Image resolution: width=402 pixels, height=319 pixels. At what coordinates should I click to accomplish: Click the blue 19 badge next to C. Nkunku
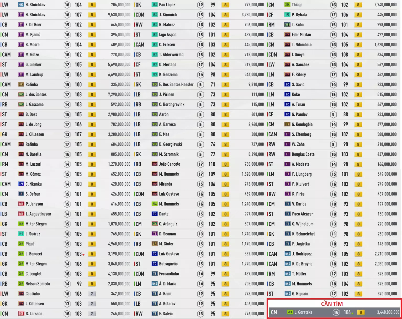click(21, 184)
